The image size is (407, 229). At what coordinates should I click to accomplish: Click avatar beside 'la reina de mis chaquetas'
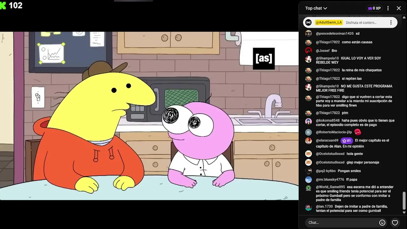(x=308, y=70)
